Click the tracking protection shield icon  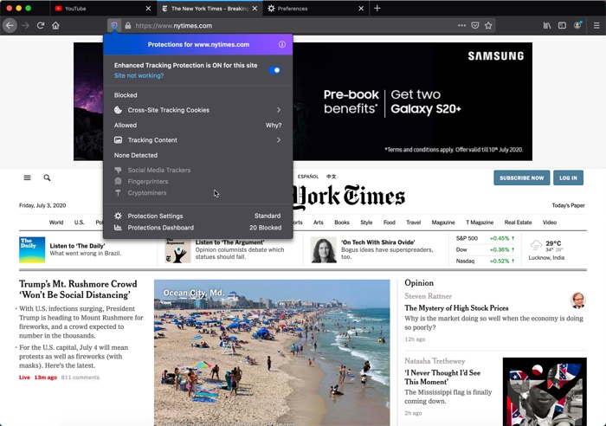(114, 25)
